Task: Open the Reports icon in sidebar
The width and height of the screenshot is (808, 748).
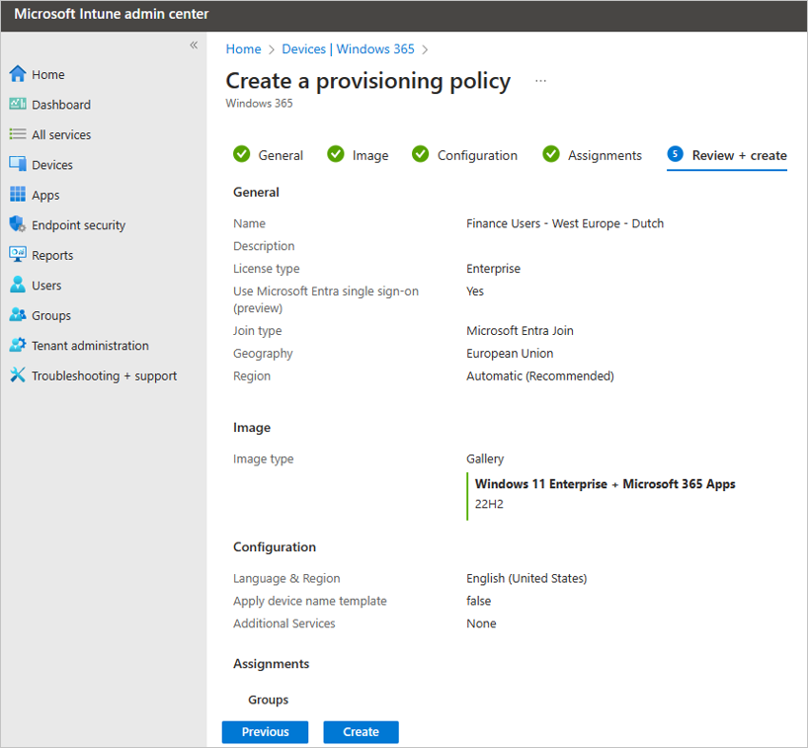Action: pos(18,255)
